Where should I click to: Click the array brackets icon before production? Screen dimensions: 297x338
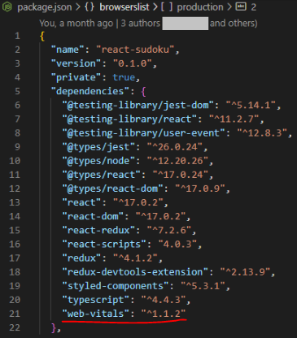pos(167,6)
